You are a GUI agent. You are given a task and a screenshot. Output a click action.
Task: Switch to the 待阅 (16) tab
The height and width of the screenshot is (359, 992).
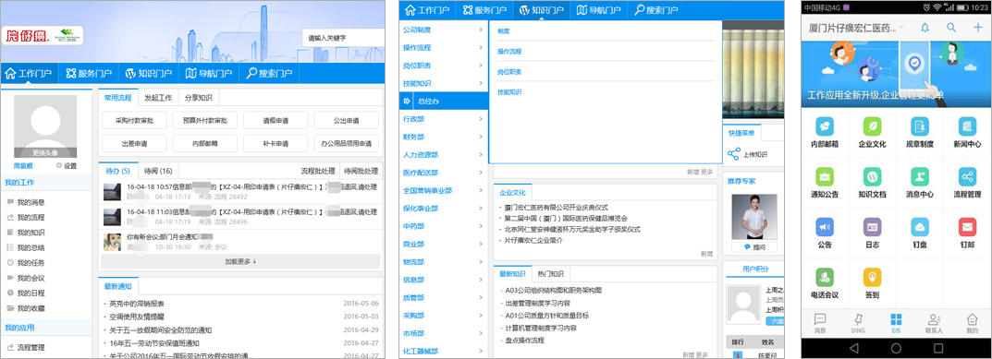point(158,171)
